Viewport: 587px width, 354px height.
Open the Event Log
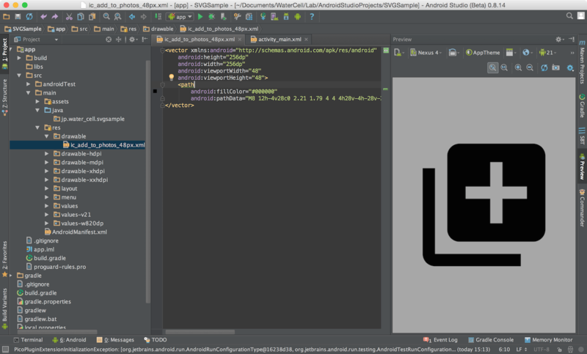click(x=440, y=340)
